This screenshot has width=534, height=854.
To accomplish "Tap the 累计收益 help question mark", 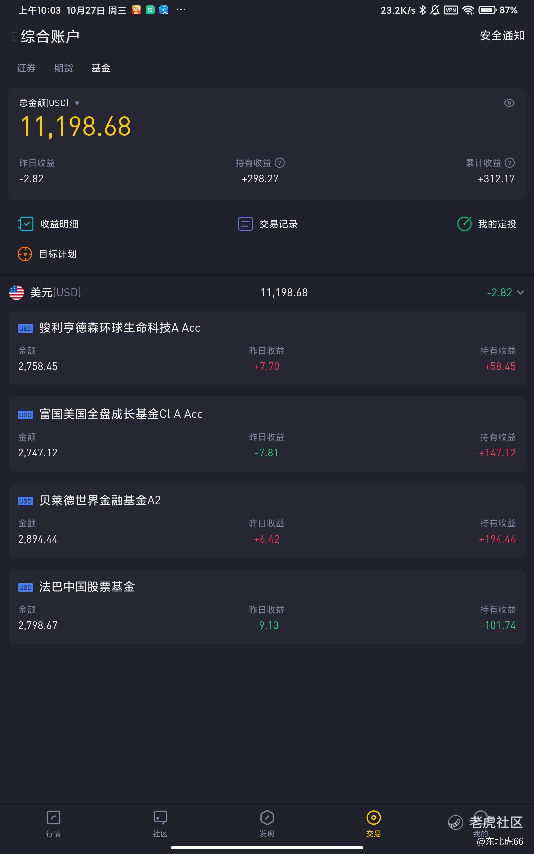I will [510, 163].
